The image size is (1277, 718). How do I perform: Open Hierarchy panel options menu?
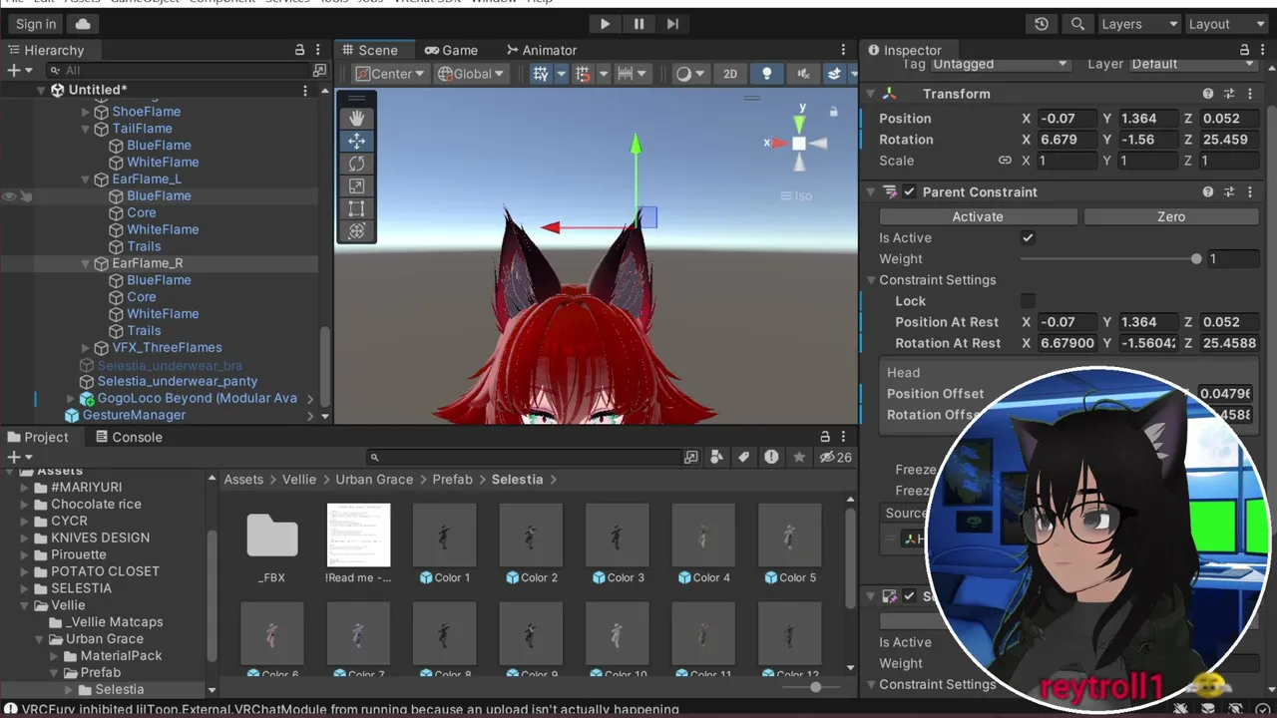click(319, 50)
